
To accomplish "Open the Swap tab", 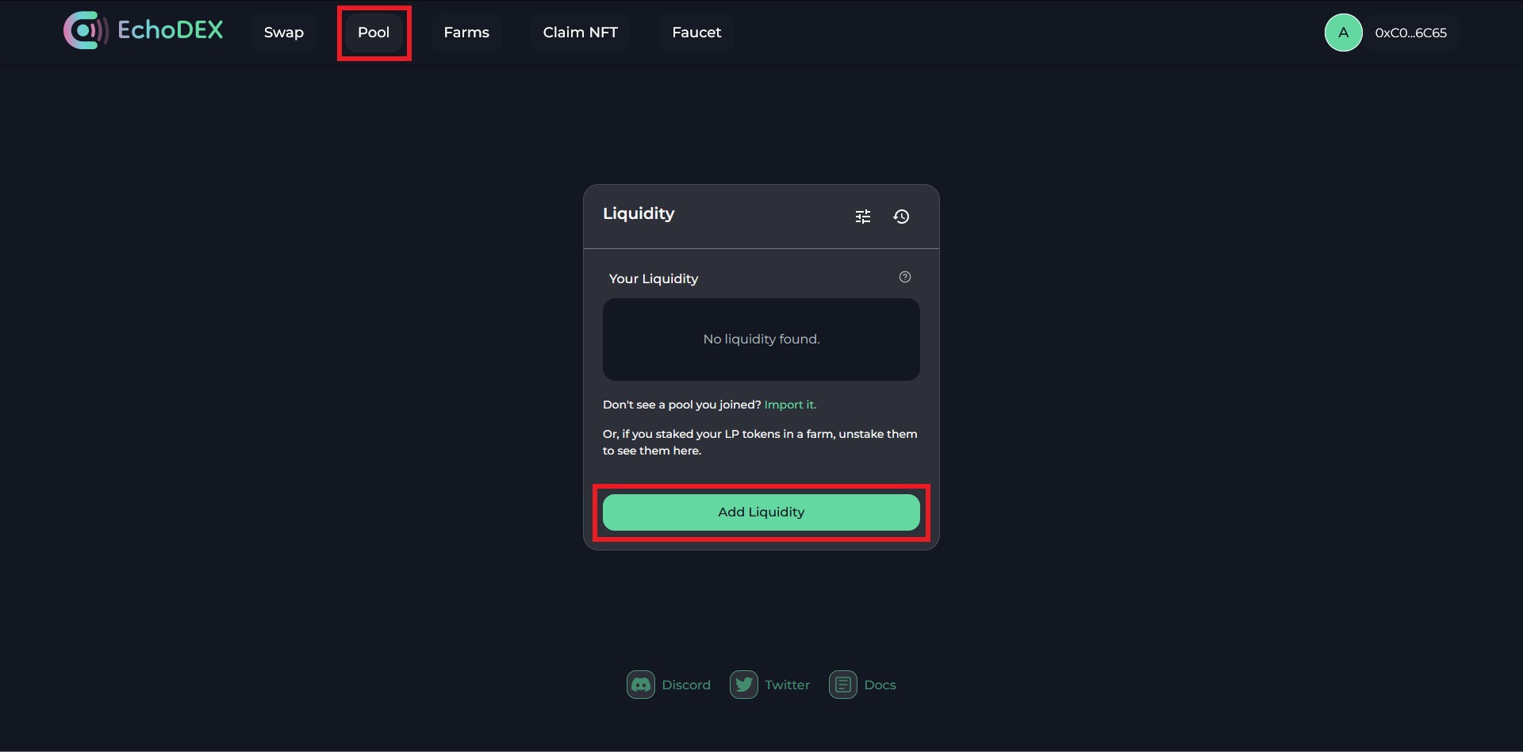I will pyautogui.click(x=284, y=33).
